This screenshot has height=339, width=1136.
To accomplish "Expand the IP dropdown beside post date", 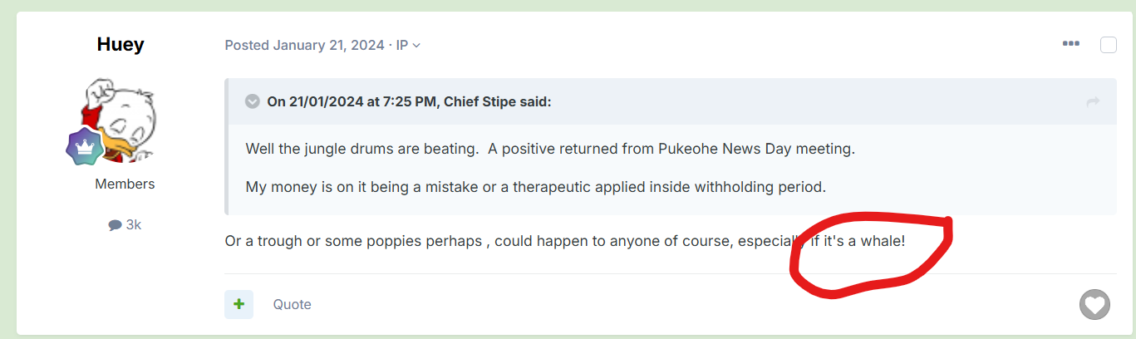I will pos(408,45).
